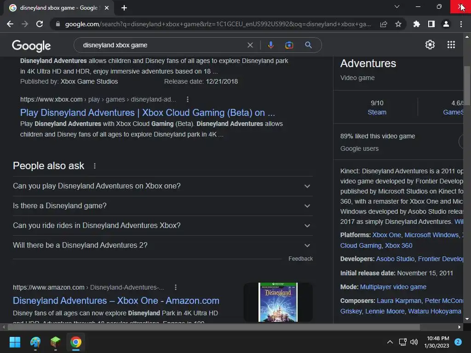Open Chrome's three-dot menu
This screenshot has height=353, width=471.
click(461, 24)
